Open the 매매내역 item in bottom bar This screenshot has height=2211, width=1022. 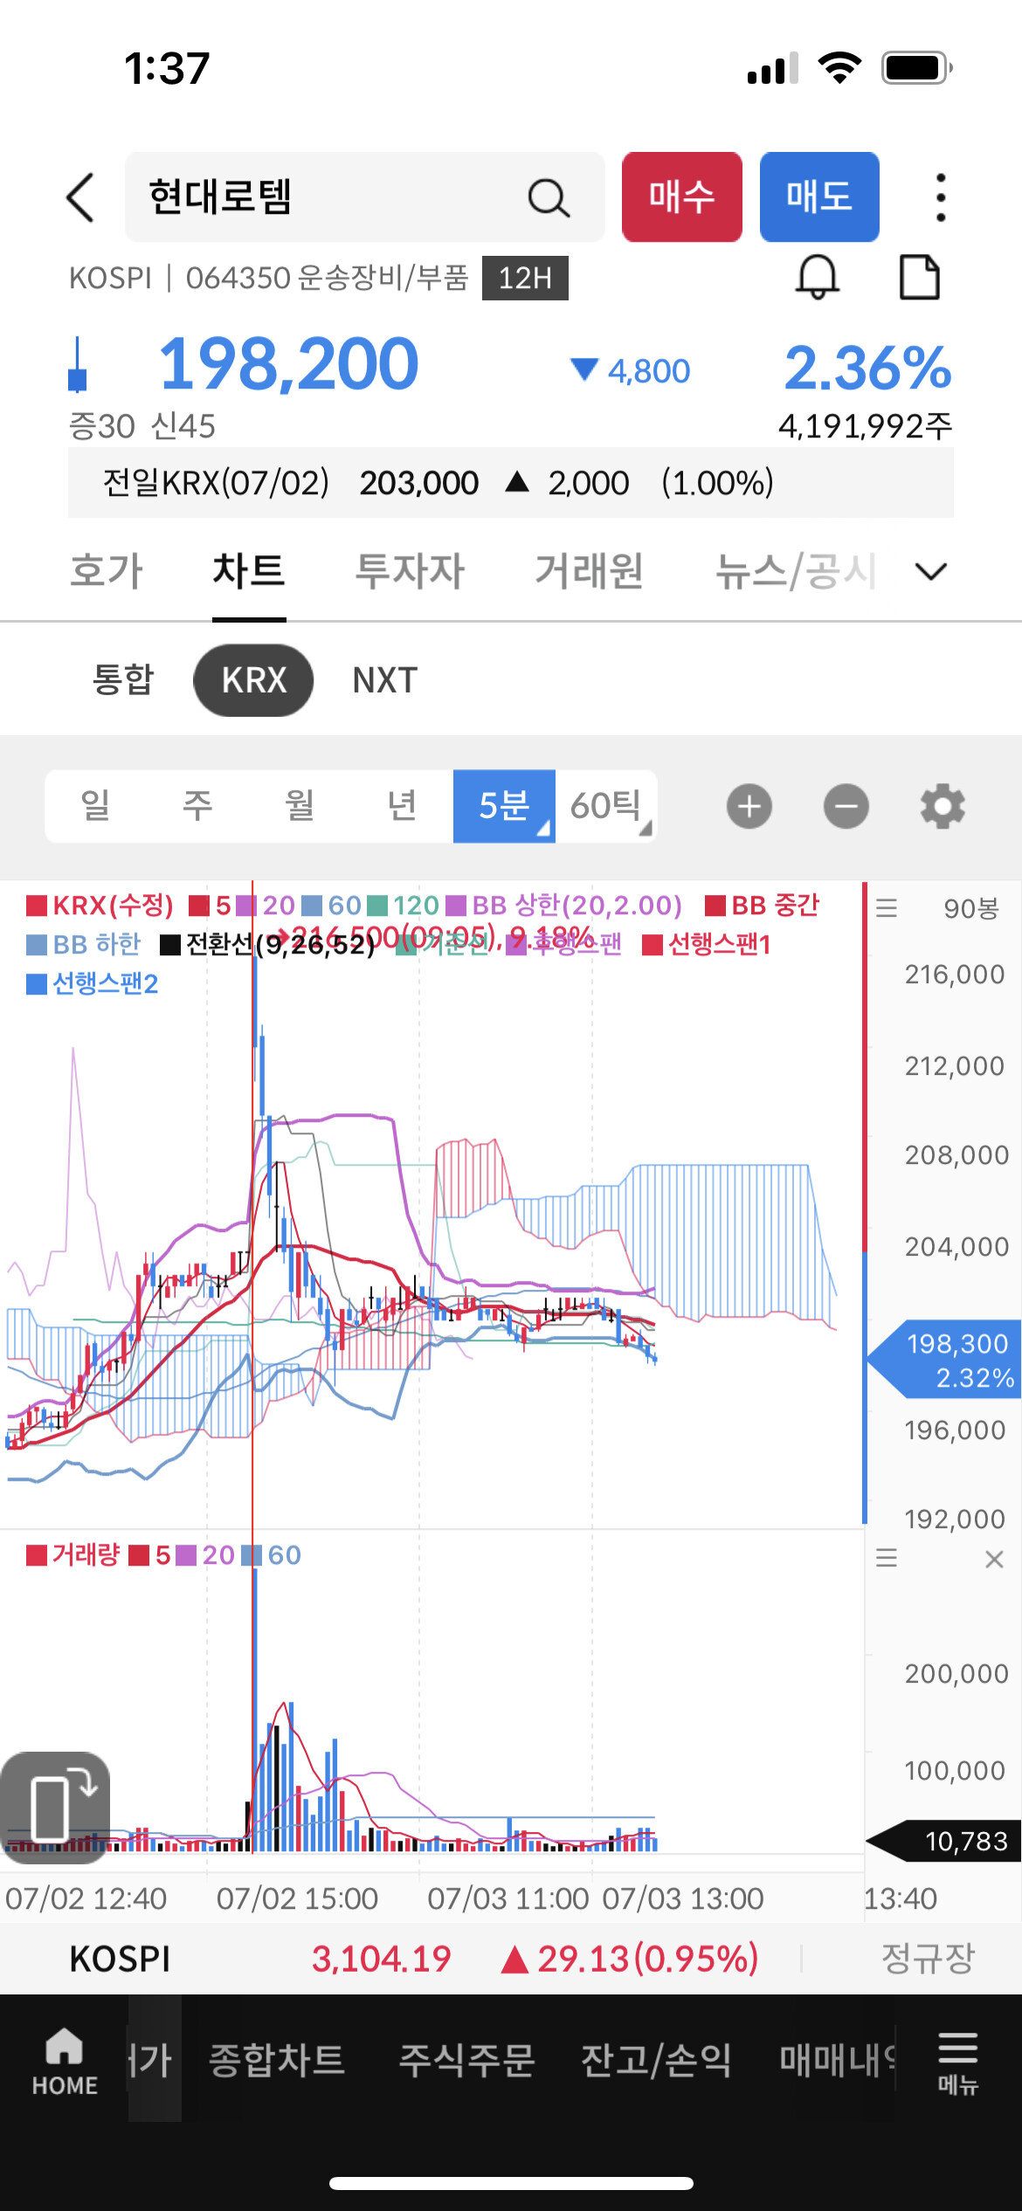click(839, 2059)
